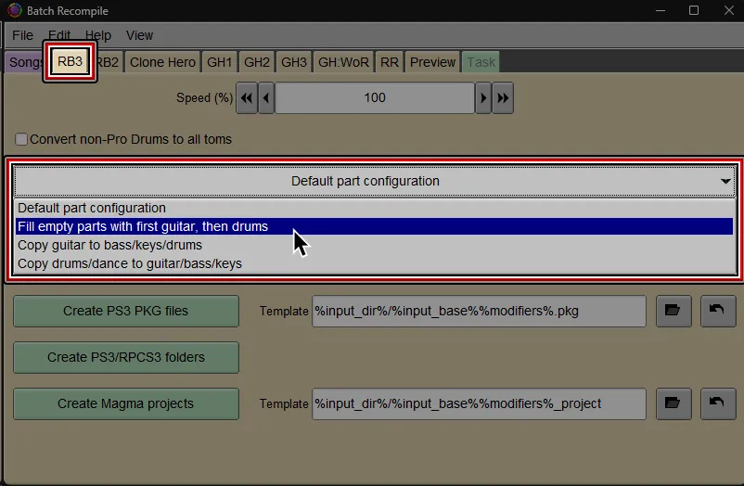Open the Clone Hero tab
The image size is (744, 486).
pos(162,62)
